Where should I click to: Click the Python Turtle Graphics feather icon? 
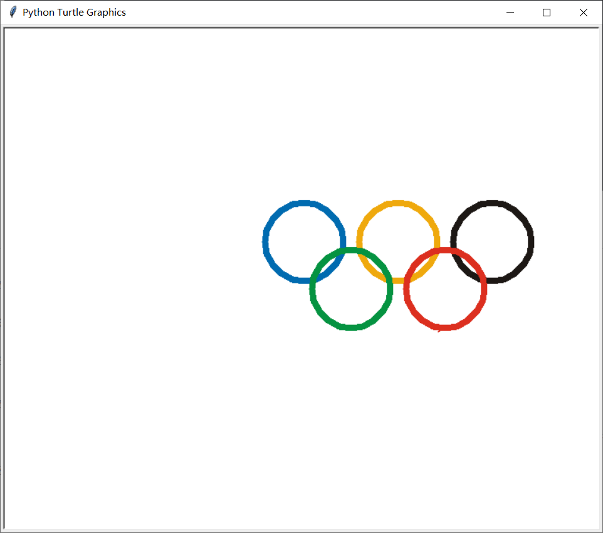coord(13,12)
